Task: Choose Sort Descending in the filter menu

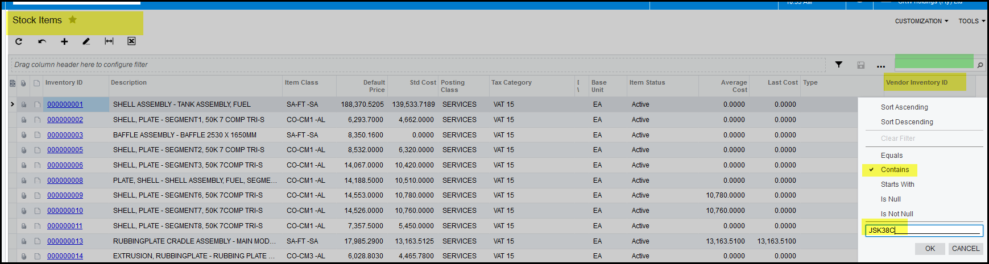Action: tap(907, 122)
